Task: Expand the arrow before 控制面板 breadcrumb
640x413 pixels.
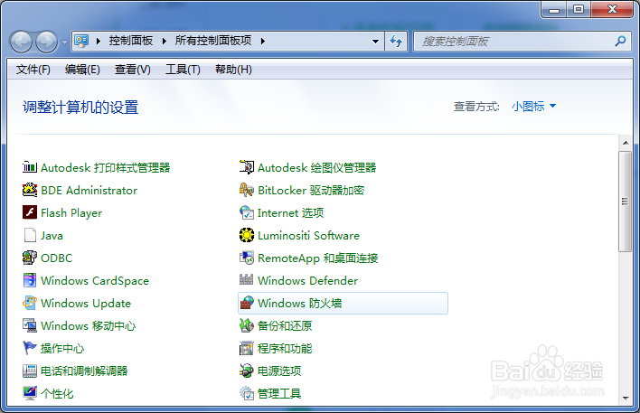Action: tap(98, 41)
